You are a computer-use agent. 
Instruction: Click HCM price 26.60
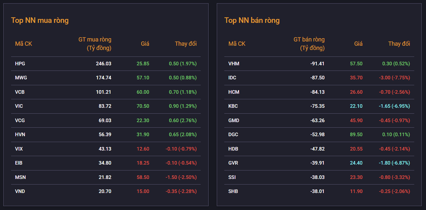[x=356, y=92]
